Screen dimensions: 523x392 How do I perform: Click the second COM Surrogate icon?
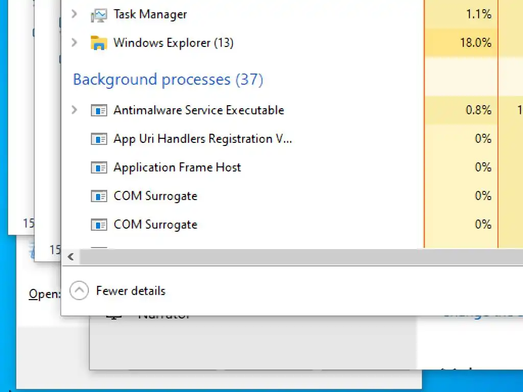99,225
